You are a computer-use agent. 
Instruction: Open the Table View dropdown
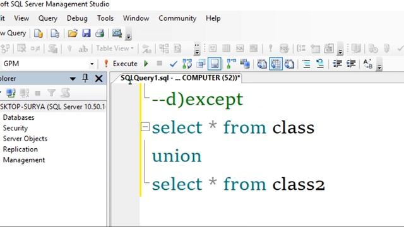click(115, 49)
